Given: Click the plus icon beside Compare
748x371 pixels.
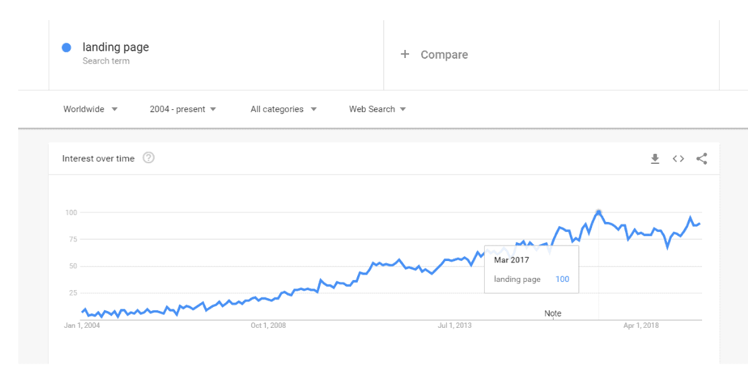Looking at the screenshot, I should (405, 55).
